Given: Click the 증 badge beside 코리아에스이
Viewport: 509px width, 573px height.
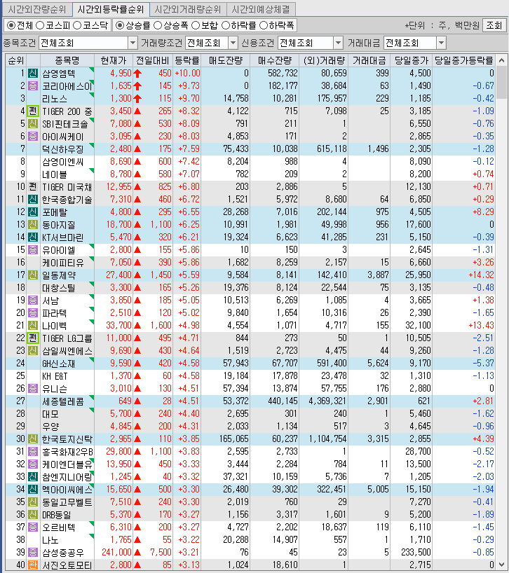Looking at the screenshot, I should pyautogui.click(x=33, y=86).
